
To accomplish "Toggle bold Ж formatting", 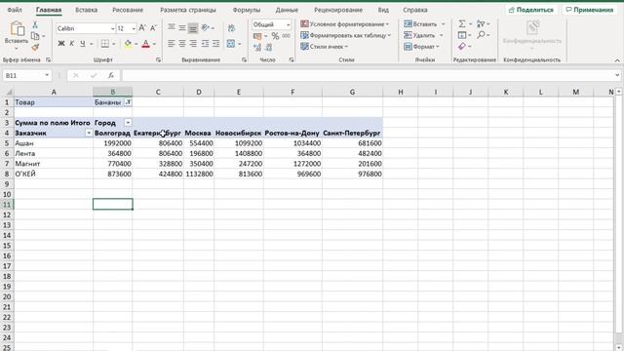I will click(x=60, y=43).
